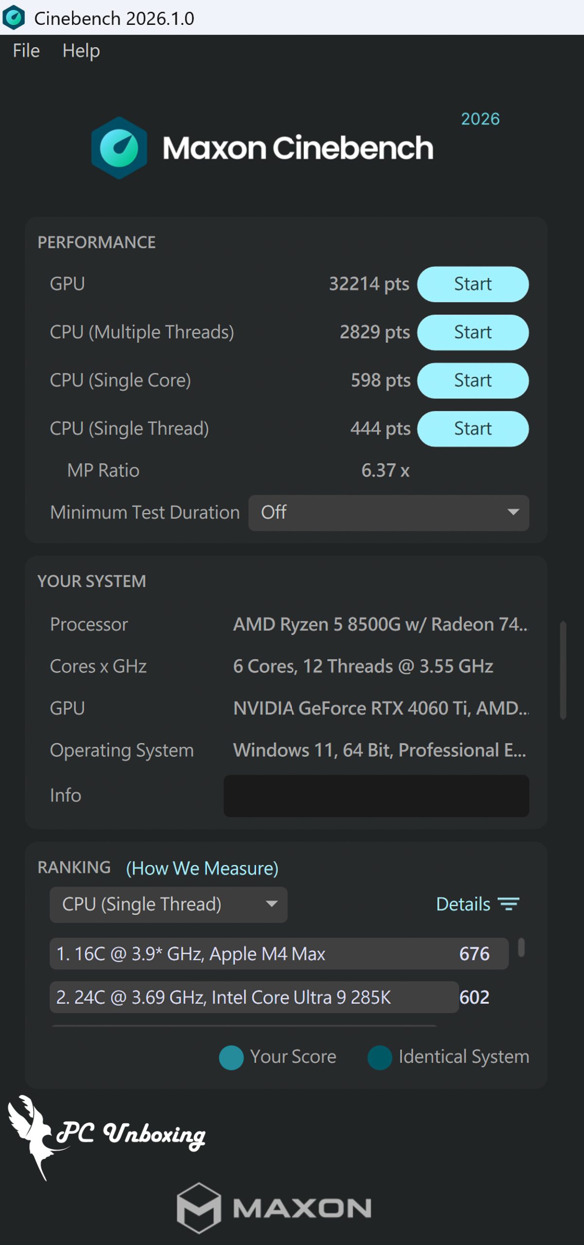Click the MAXON cube logo at bottom

(199, 1208)
